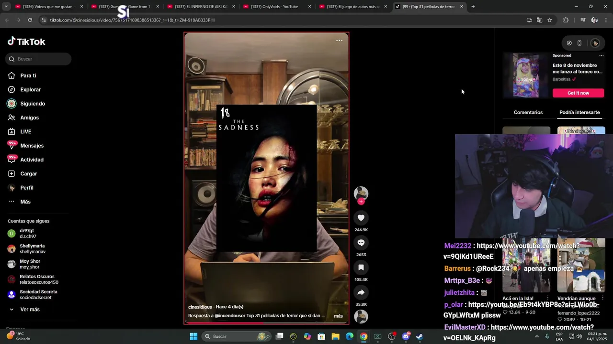The image size is (613, 344).
Task: Focus the Buscar search field in TikTok
Action: click(39, 59)
